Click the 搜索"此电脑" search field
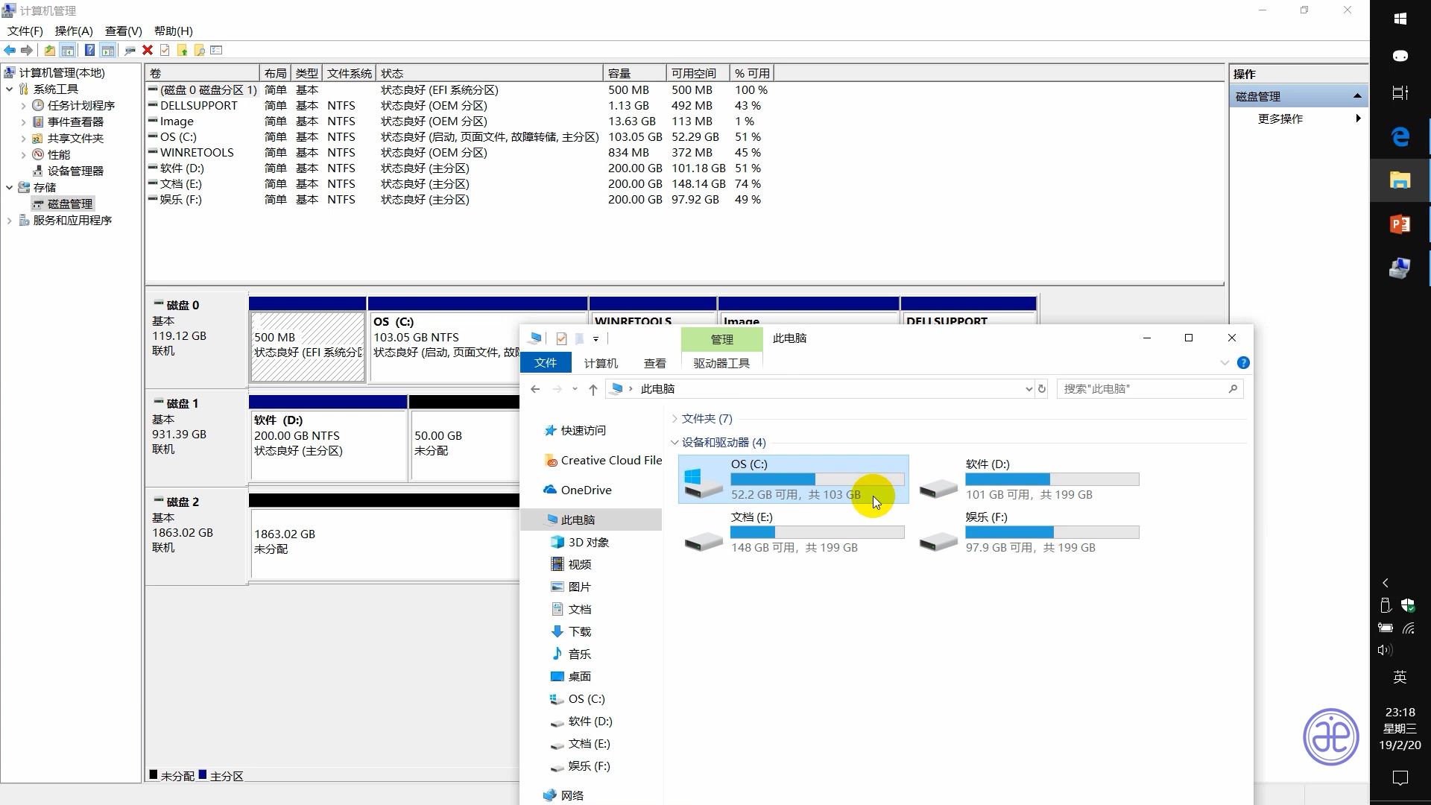This screenshot has width=1431, height=805. pyautogui.click(x=1140, y=388)
